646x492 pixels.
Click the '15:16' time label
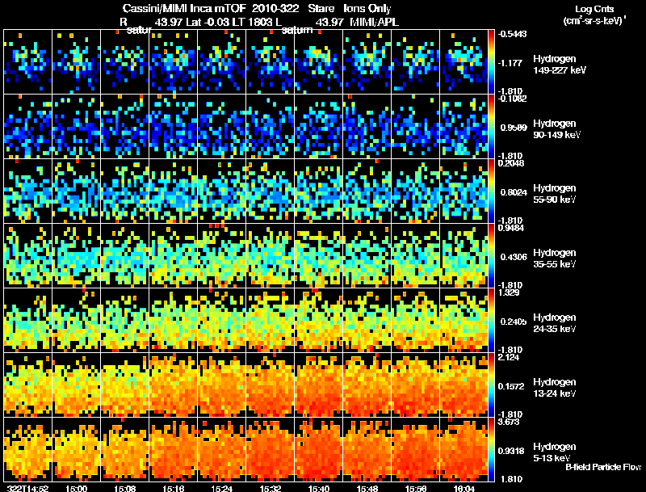tap(174, 488)
